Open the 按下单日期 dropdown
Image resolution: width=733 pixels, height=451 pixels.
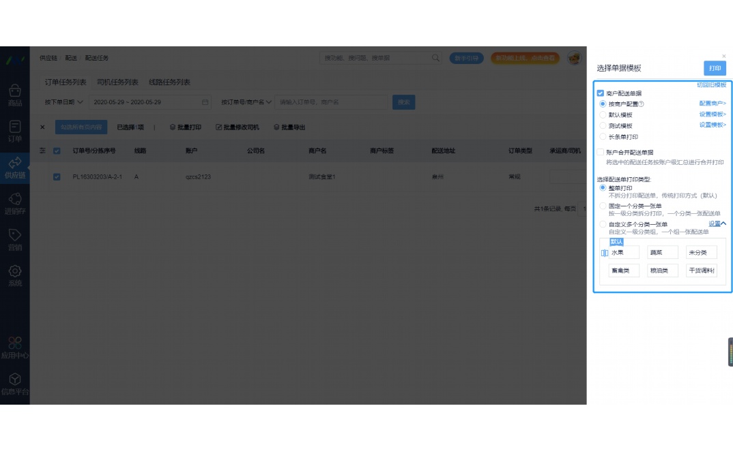[63, 102]
